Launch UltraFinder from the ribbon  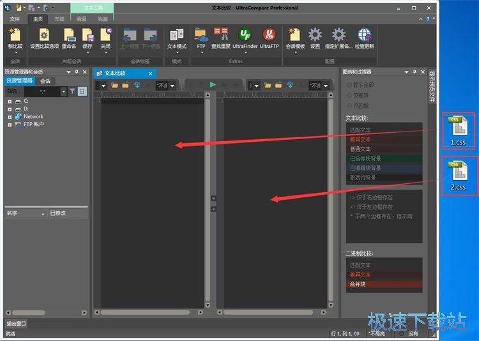tap(245, 37)
